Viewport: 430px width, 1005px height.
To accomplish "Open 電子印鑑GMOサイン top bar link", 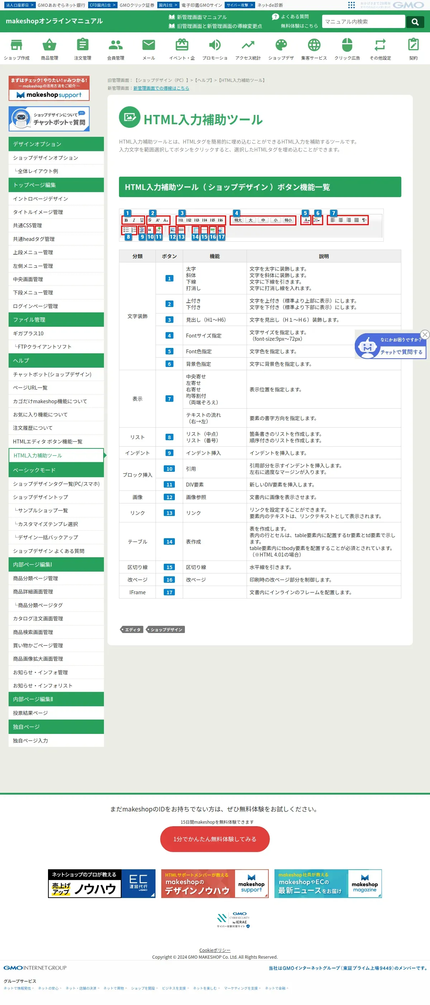I will 202,5.
